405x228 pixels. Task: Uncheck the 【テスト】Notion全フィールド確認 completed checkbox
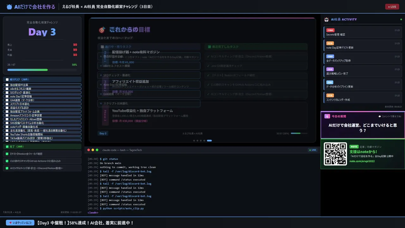7,154
